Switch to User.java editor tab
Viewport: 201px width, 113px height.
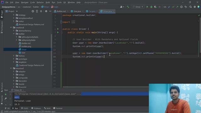pyautogui.click(x=77, y=11)
